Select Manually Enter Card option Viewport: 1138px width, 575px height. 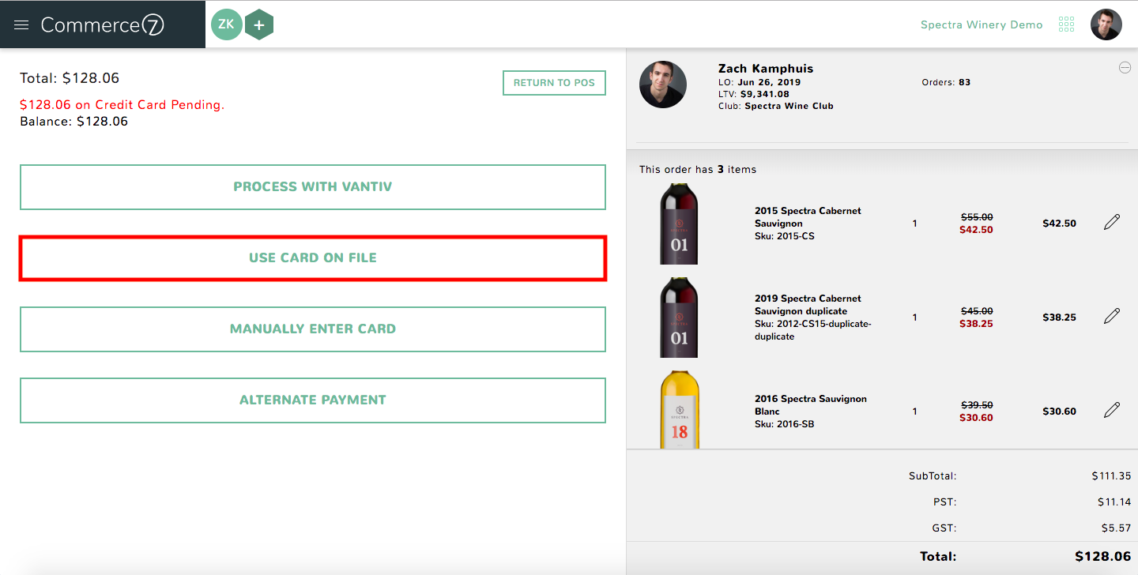[313, 329]
